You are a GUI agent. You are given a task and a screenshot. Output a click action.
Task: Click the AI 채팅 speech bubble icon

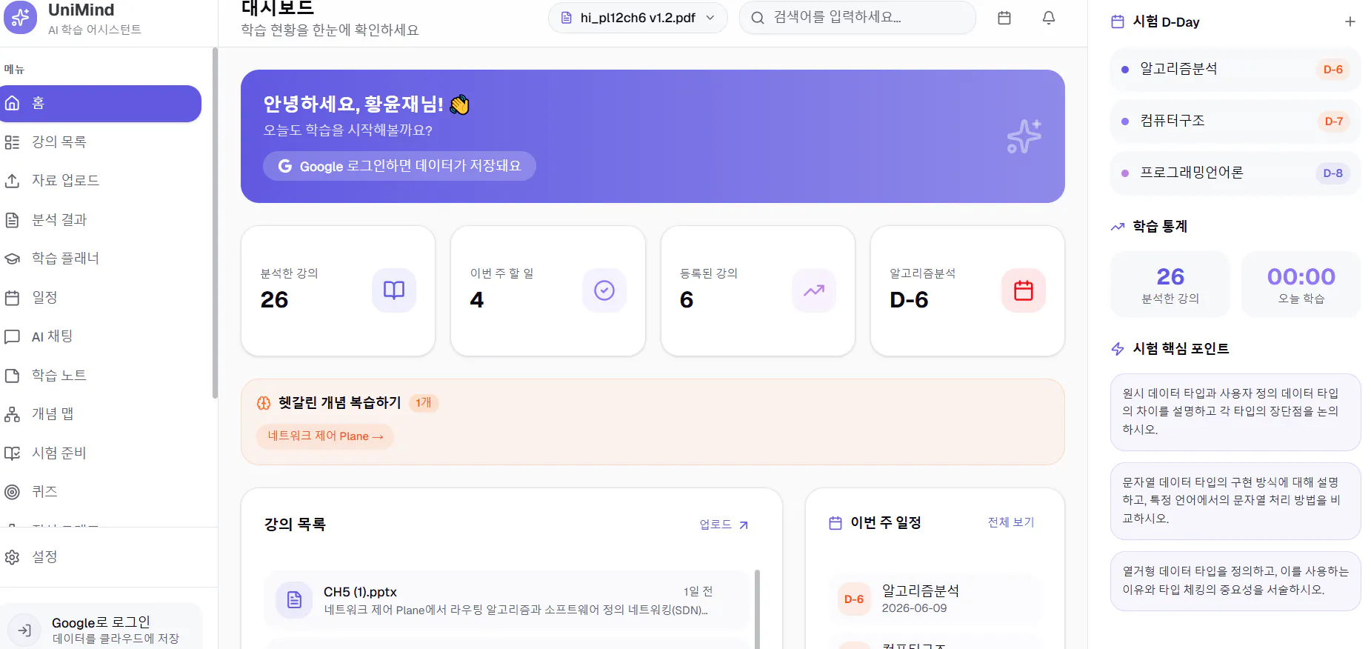pos(12,336)
